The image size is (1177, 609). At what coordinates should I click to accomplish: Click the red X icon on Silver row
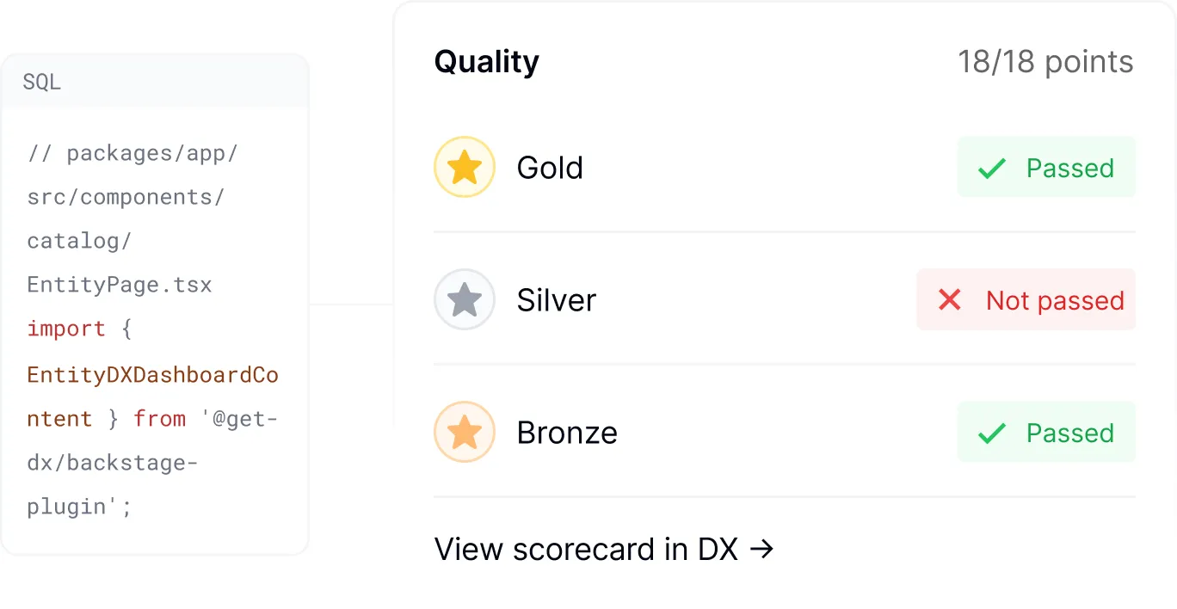(x=950, y=300)
